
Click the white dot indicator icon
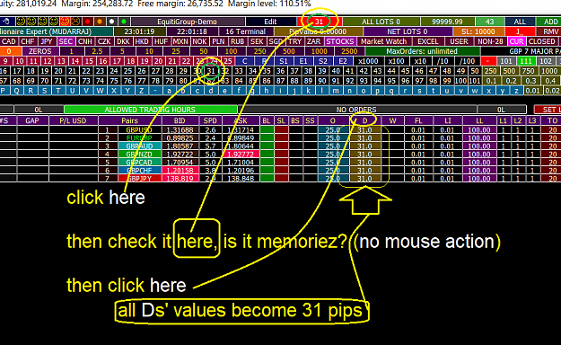click(x=112, y=22)
